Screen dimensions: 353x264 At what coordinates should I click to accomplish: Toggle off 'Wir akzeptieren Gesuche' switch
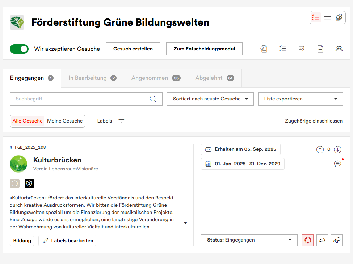19,49
